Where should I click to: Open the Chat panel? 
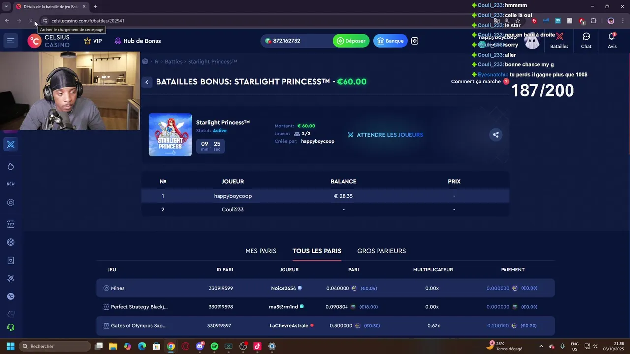point(586,40)
